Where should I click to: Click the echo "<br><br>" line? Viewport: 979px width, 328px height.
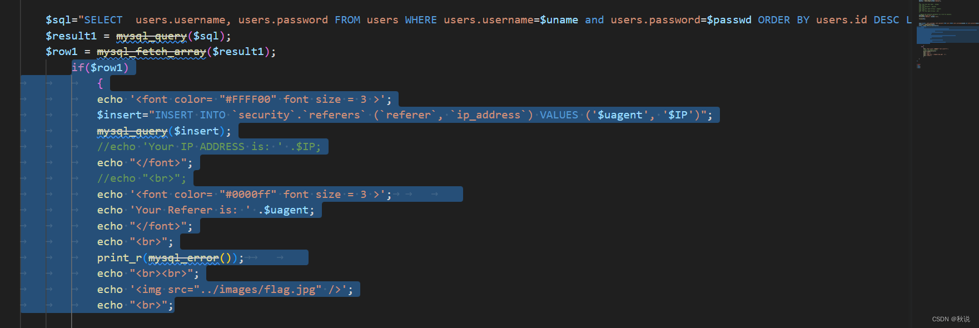tap(148, 274)
